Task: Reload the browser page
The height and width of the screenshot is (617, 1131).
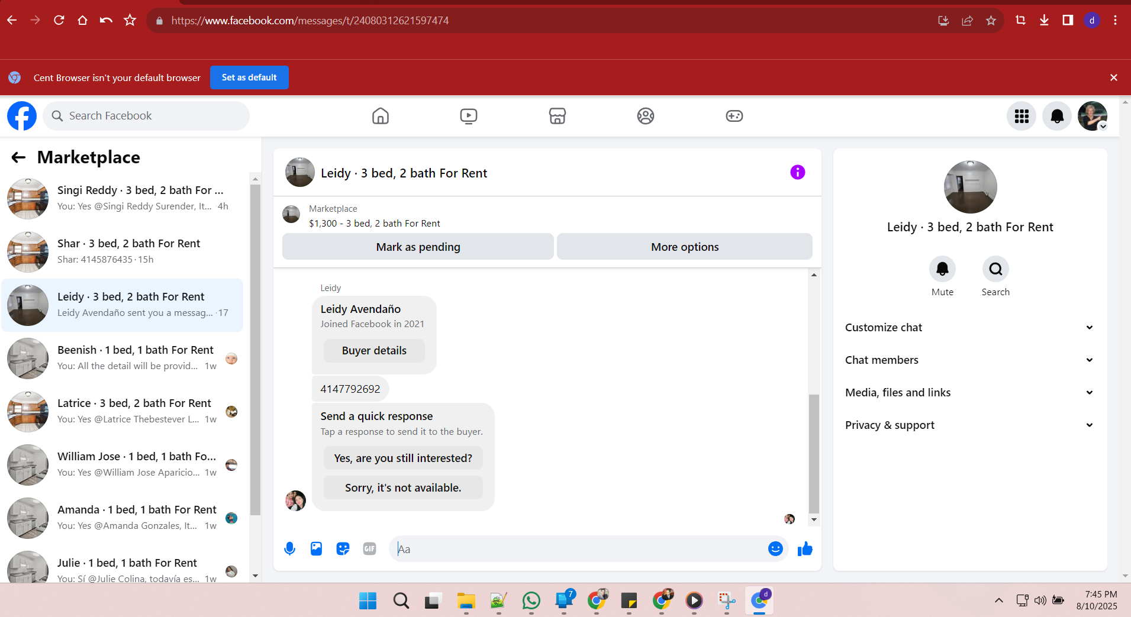Action: coord(59,20)
